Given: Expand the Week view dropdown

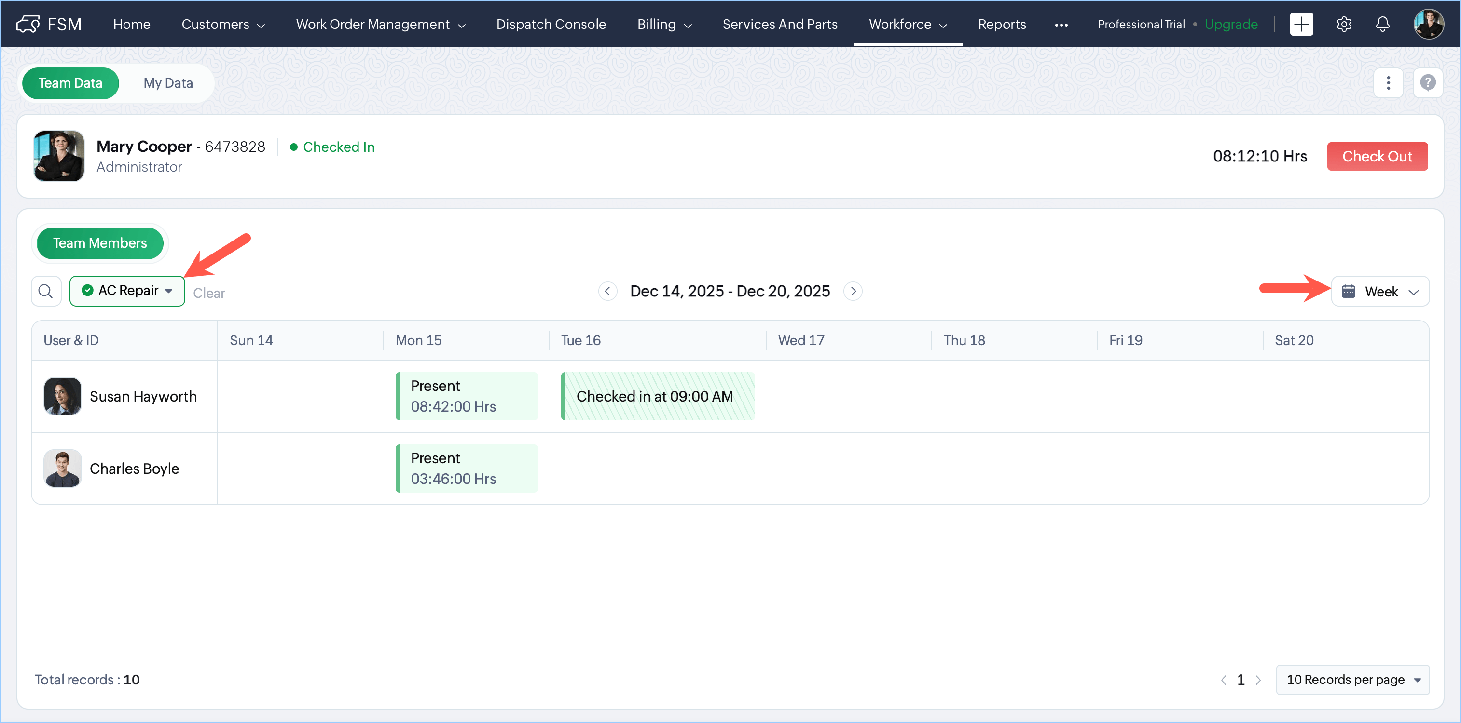Looking at the screenshot, I should (x=1380, y=291).
